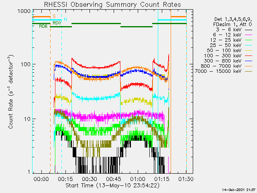The width and height of the screenshot is (257, 193).
Task: Click the magenta line sample for 6-12 keV
Action: (249, 35)
